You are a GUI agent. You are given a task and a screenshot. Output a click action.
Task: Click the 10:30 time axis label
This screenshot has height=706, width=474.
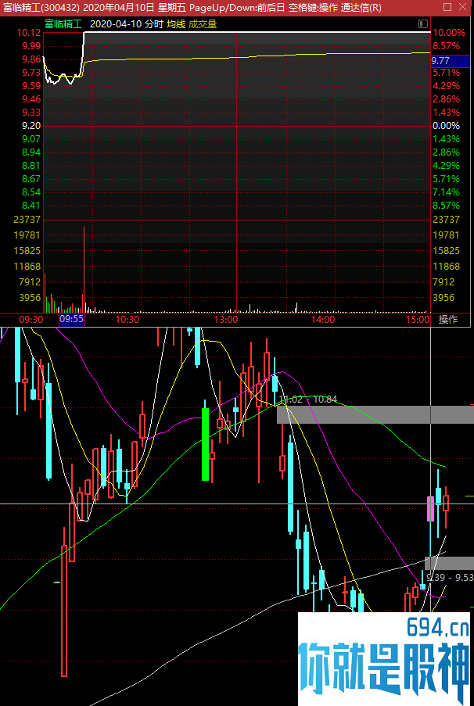(x=127, y=320)
